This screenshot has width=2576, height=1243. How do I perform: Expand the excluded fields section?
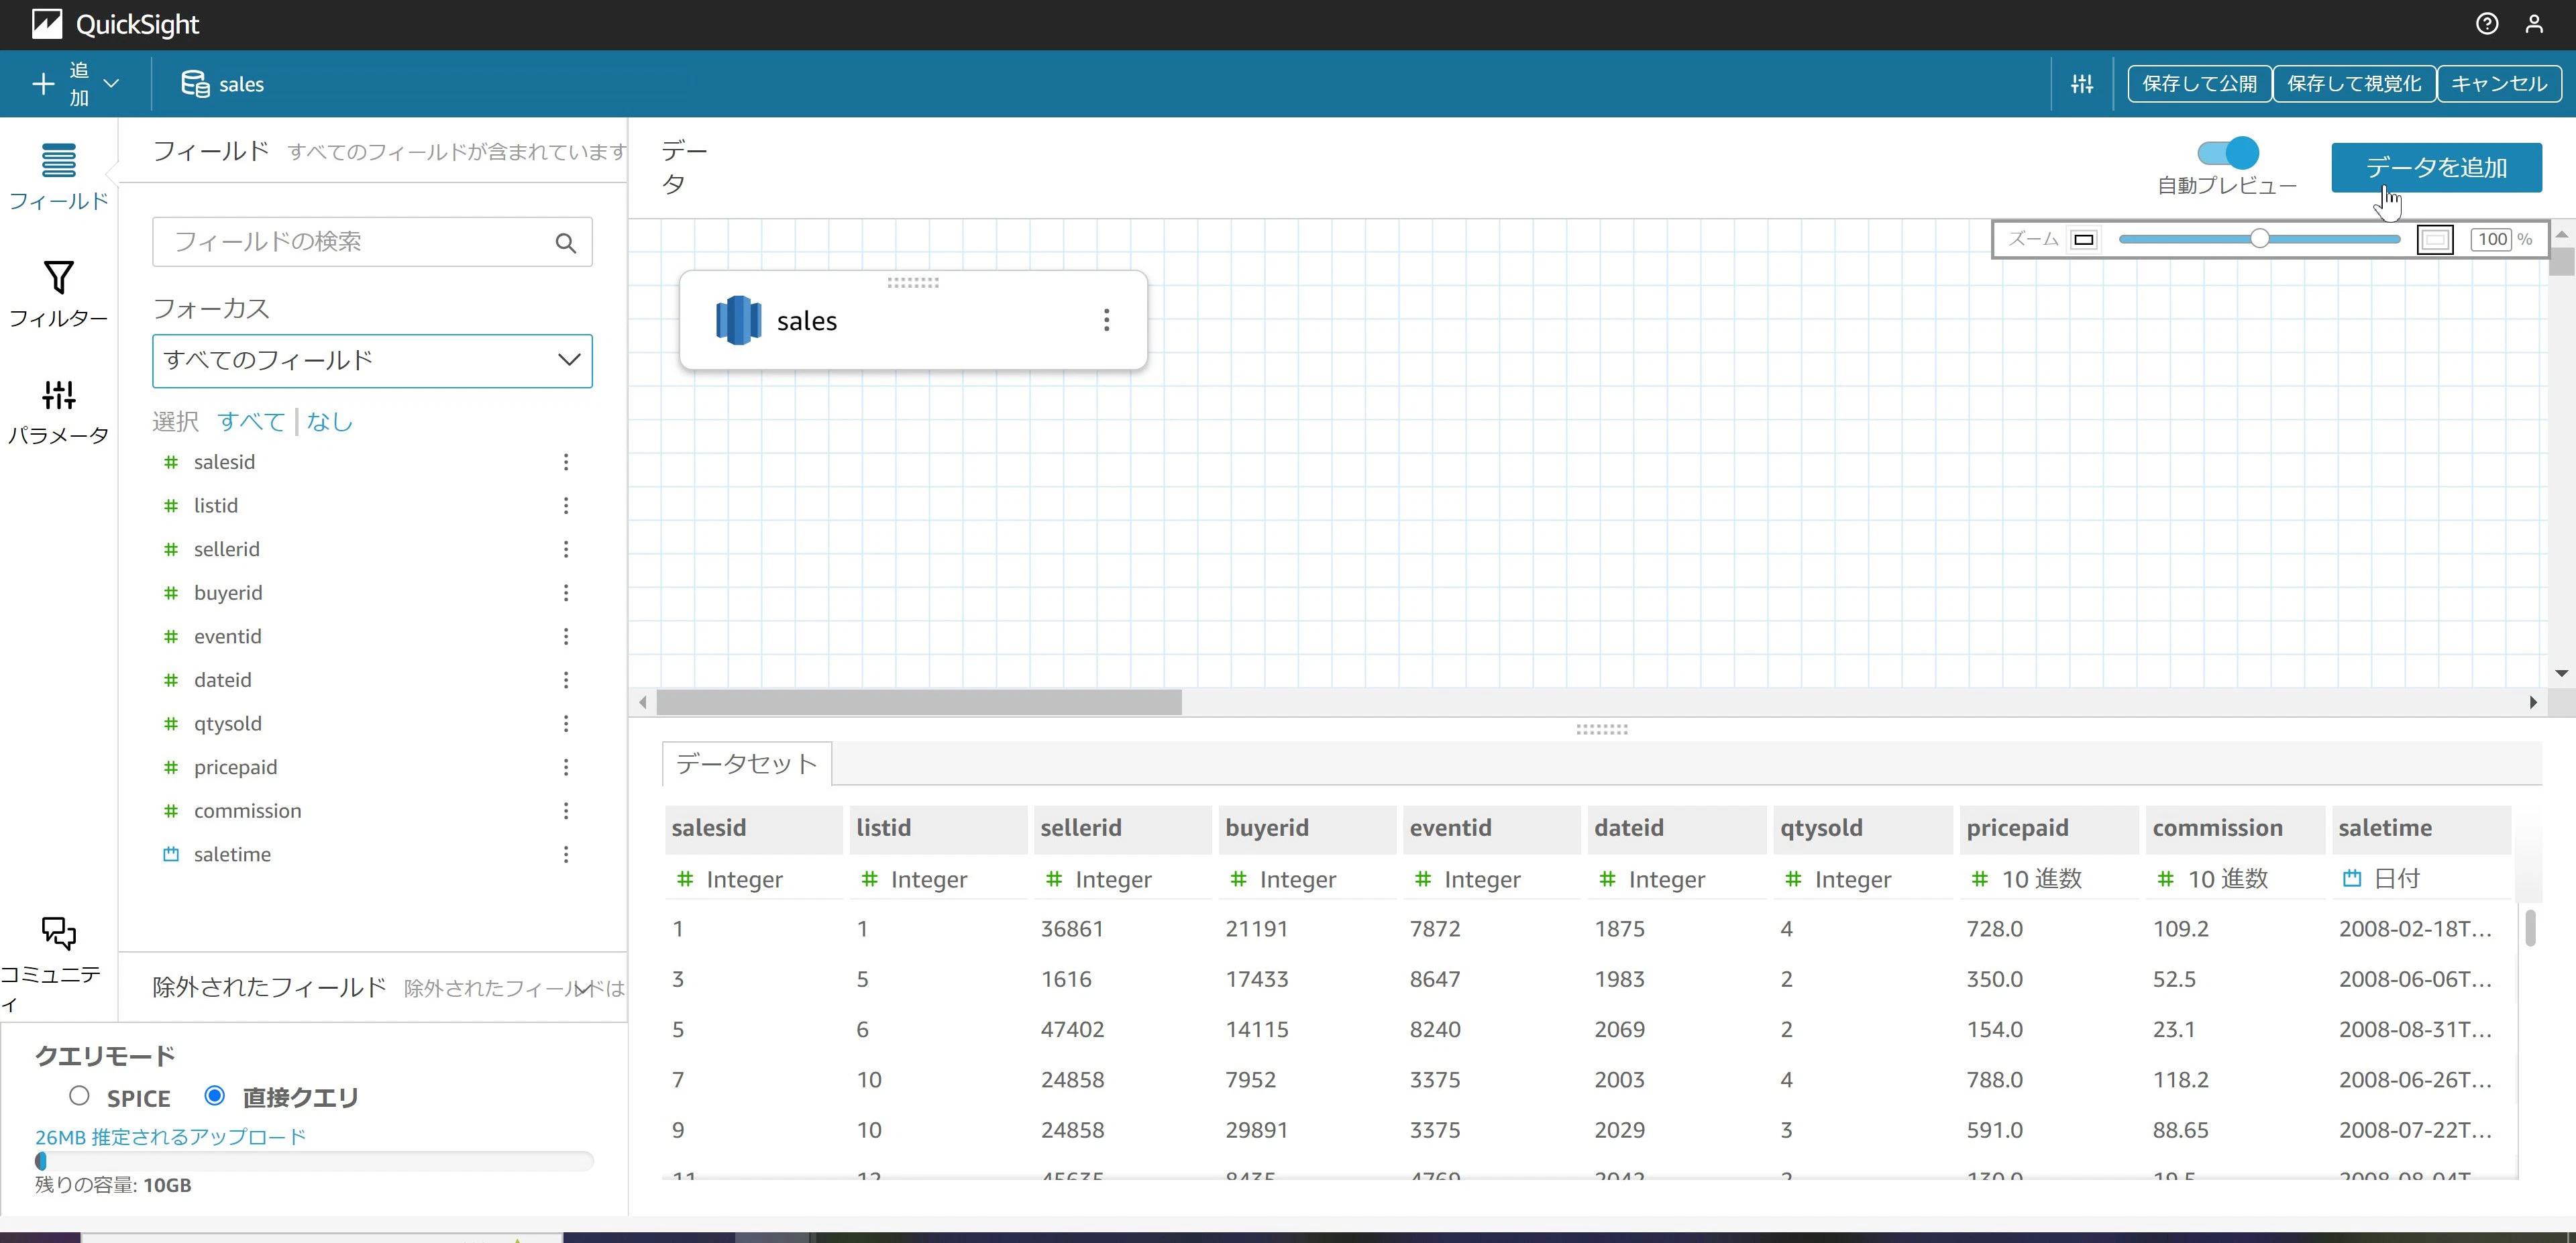[584, 988]
